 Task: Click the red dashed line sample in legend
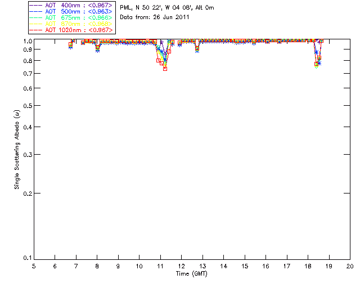(x=36, y=30)
